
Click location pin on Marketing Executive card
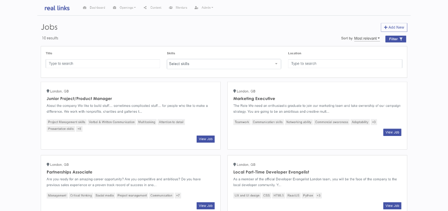point(234,91)
